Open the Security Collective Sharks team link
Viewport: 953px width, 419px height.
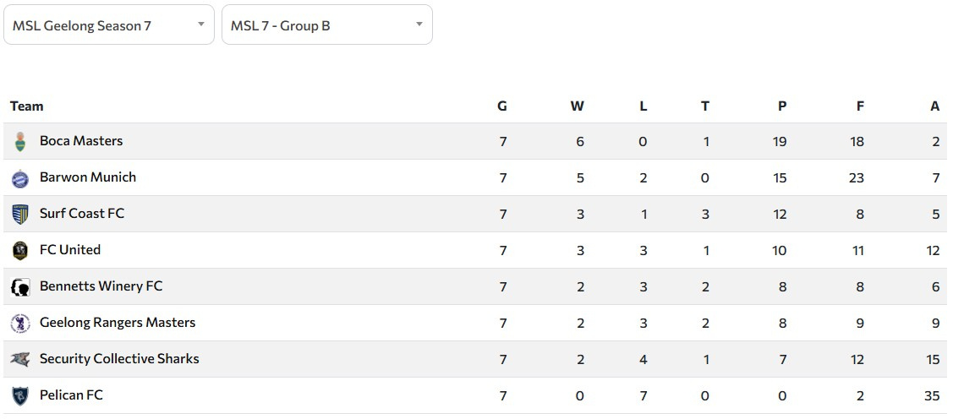coord(119,359)
